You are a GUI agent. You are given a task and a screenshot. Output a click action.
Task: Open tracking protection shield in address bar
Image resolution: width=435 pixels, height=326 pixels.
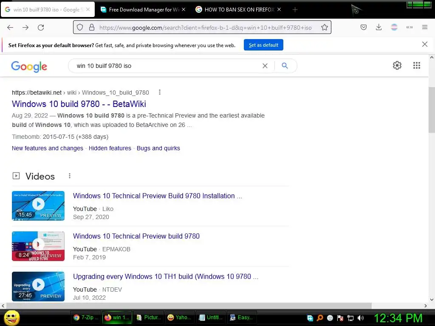(80, 28)
